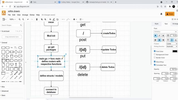Pick the diamond shape in General

pyautogui.click(x=16, y=52)
